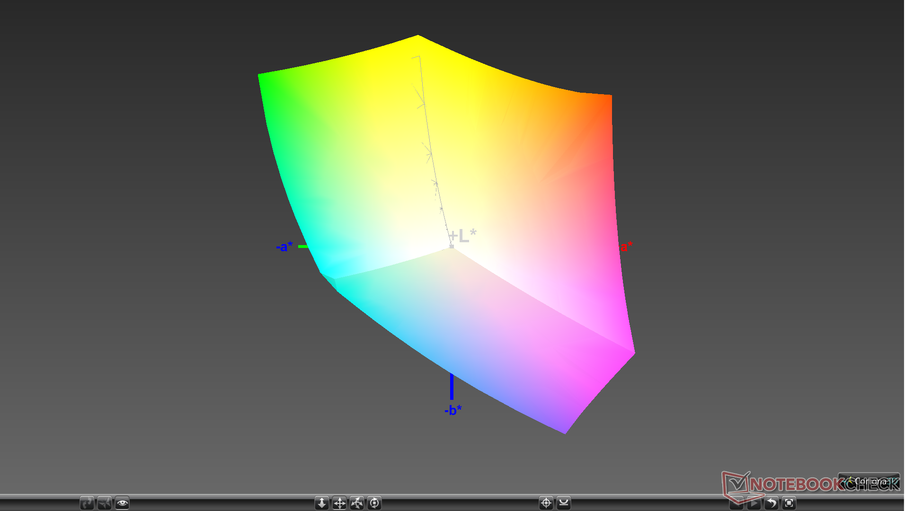Click the Goto crosshair target icon
This screenshot has width=905, height=511.
pyautogui.click(x=546, y=503)
